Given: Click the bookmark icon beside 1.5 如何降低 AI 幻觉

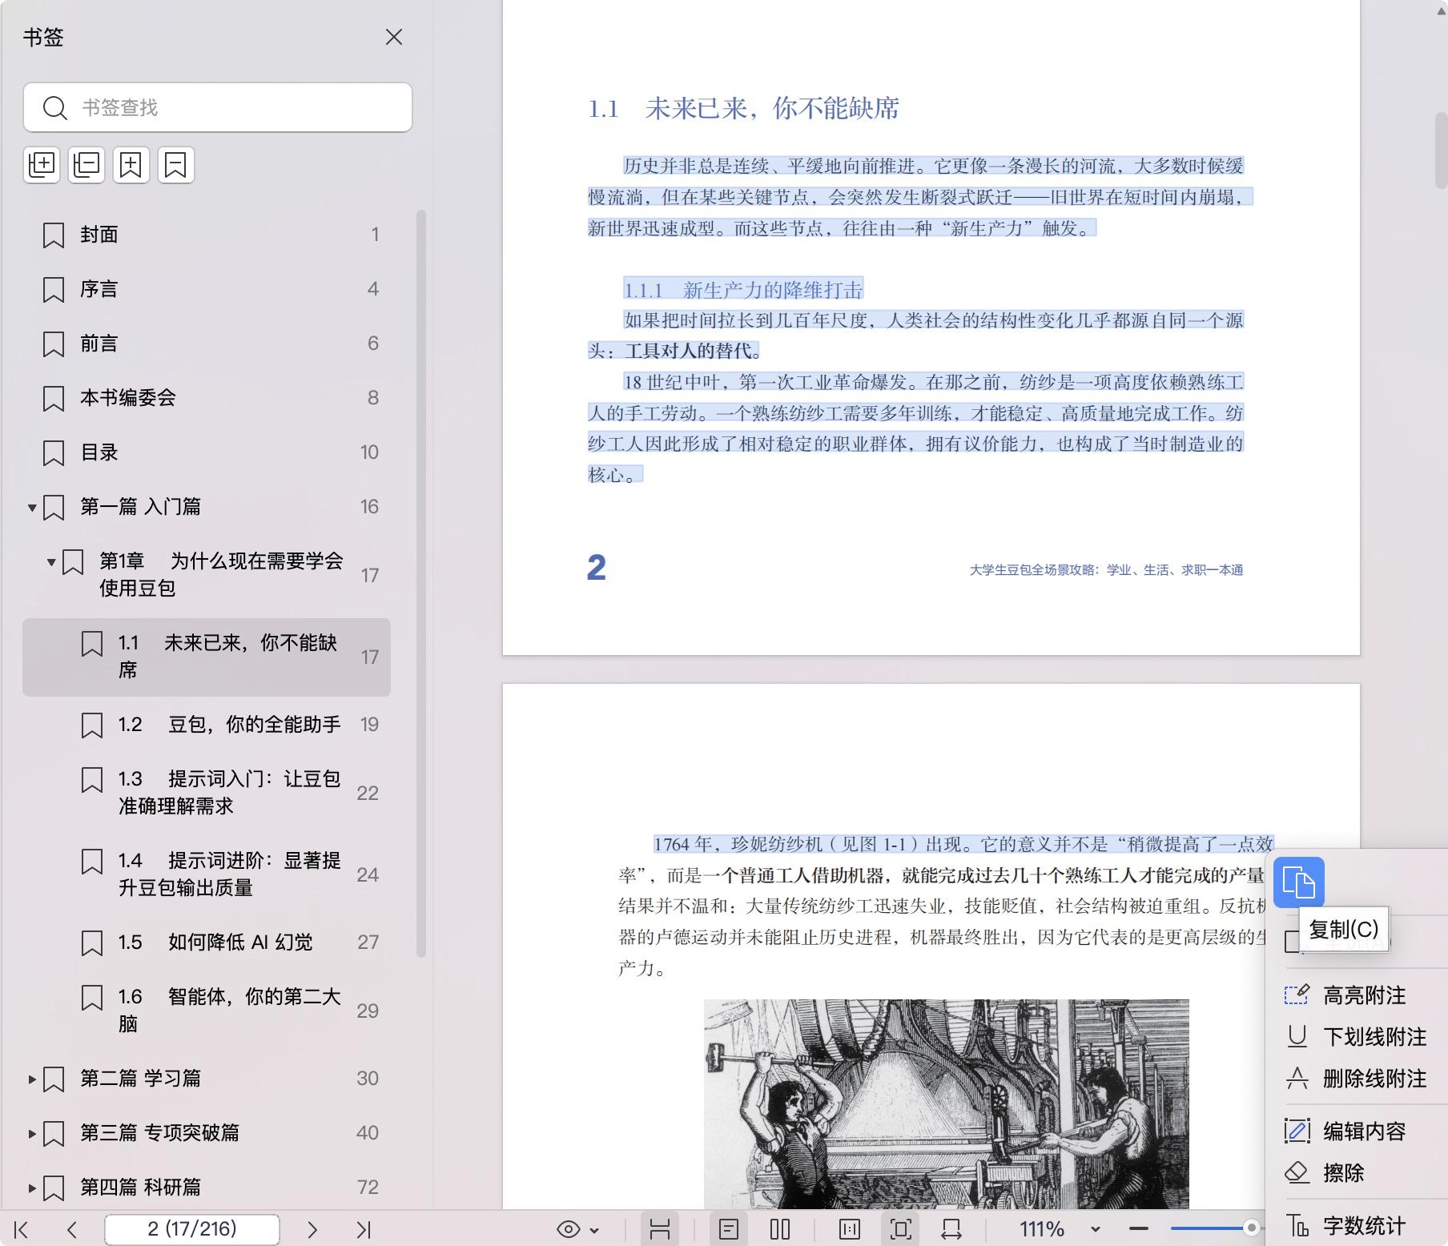Looking at the screenshot, I should pyautogui.click(x=92, y=943).
